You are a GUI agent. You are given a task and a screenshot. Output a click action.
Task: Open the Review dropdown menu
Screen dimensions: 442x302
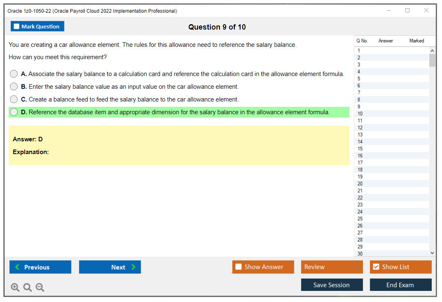(x=332, y=267)
